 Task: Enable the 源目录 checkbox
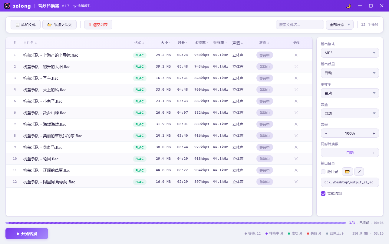tap(323, 172)
